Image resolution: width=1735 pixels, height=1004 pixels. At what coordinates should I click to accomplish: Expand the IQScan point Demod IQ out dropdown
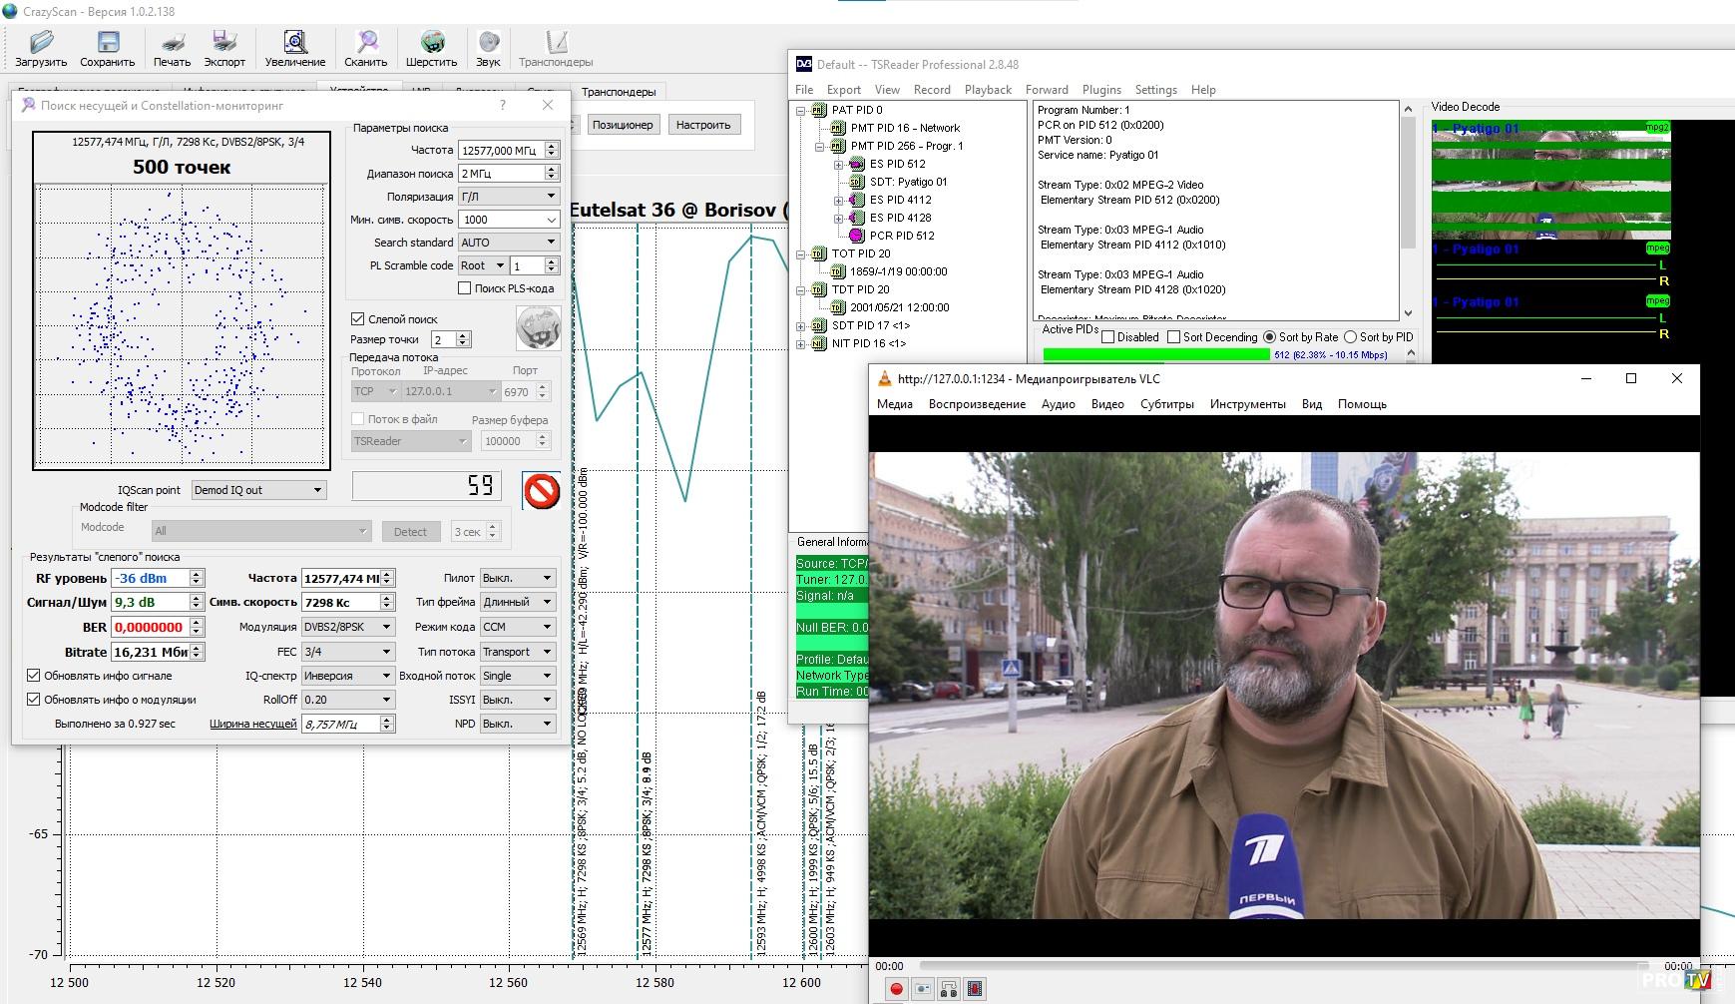pyautogui.click(x=258, y=490)
